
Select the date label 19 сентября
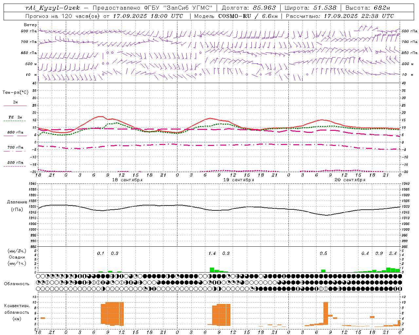pos(239,180)
